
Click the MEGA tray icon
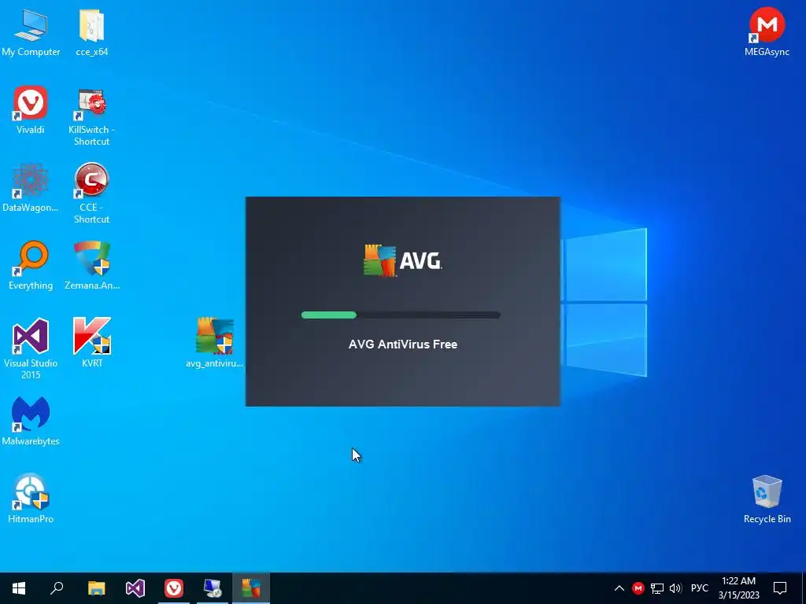coord(638,588)
